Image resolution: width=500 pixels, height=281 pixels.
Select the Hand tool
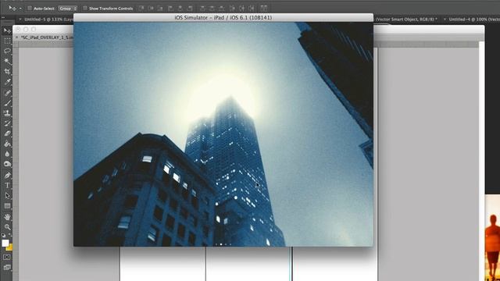[x=7, y=217]
